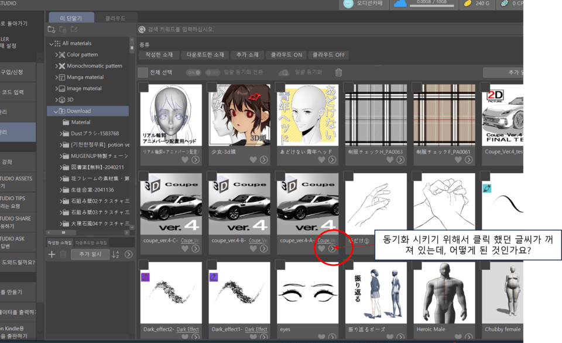Screen dimensions: 562x343
Task: Expand the Monochromatic pattern folder
Action: click(x=56, y=66)
